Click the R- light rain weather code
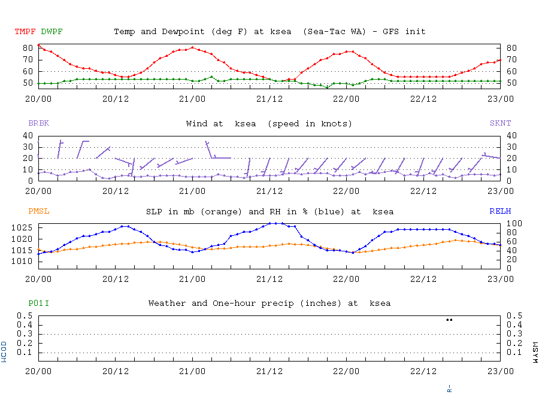 [449, 389]
